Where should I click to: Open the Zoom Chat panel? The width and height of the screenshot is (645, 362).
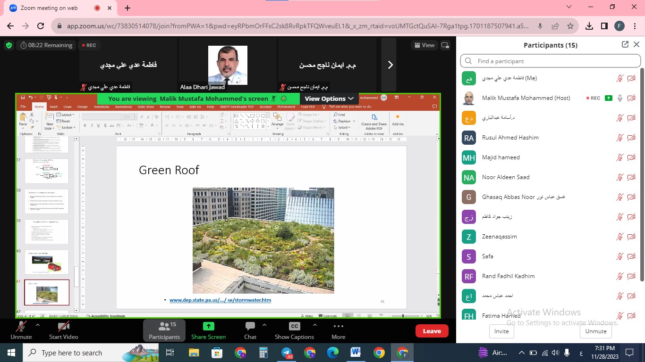tap(250, 330)
